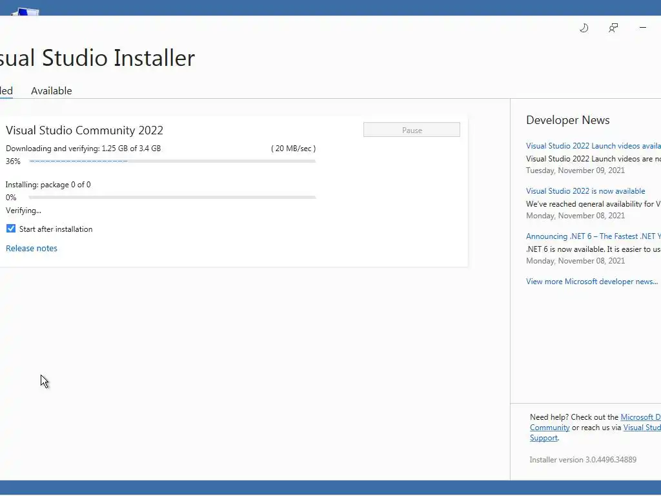Image resolution: width=661 pixels, height=496 pixels.
Task: Click the download progress bar at 36%
Action: pos(172,161)
